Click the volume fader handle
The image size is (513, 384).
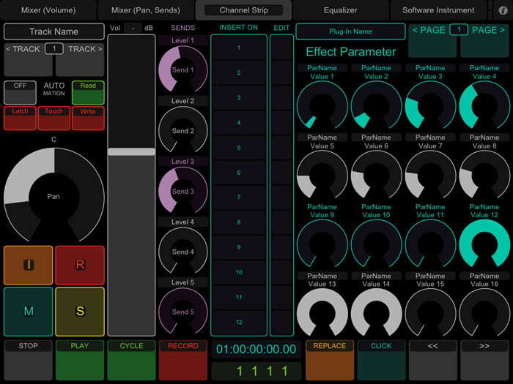click(131, 151)
